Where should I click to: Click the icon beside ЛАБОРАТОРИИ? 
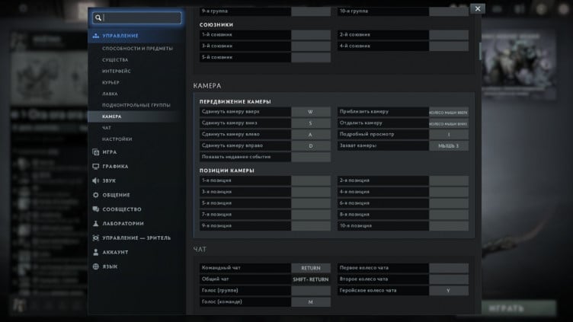[x=95, y=224]
